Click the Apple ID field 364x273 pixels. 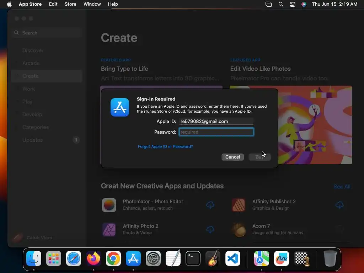click(216, 121)
